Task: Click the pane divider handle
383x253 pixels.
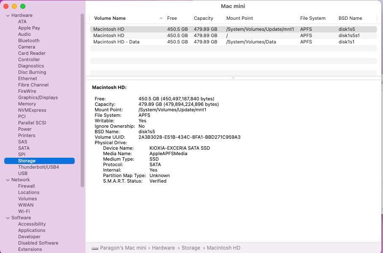Action: (233, 78)
